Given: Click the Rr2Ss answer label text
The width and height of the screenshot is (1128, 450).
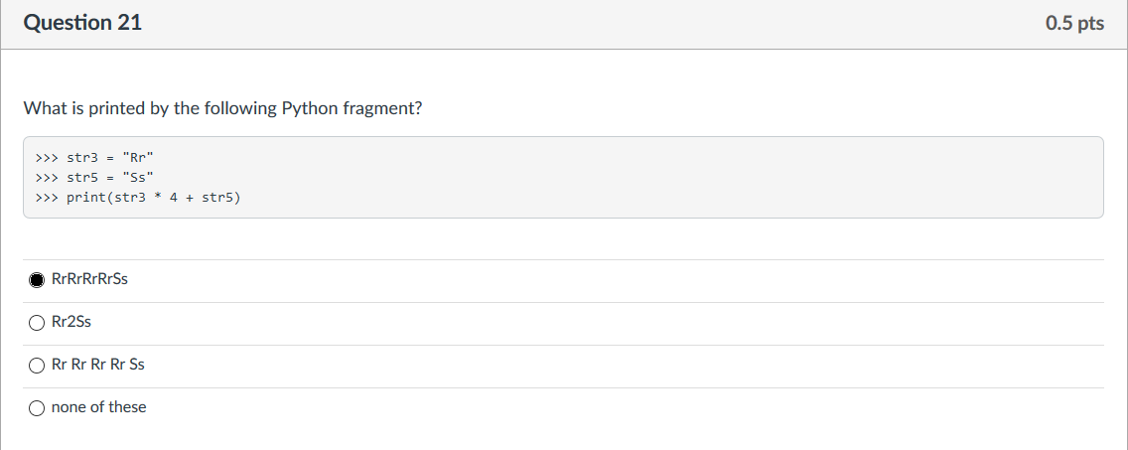Looking at the screenshot, I should click(x=71, y=322).
